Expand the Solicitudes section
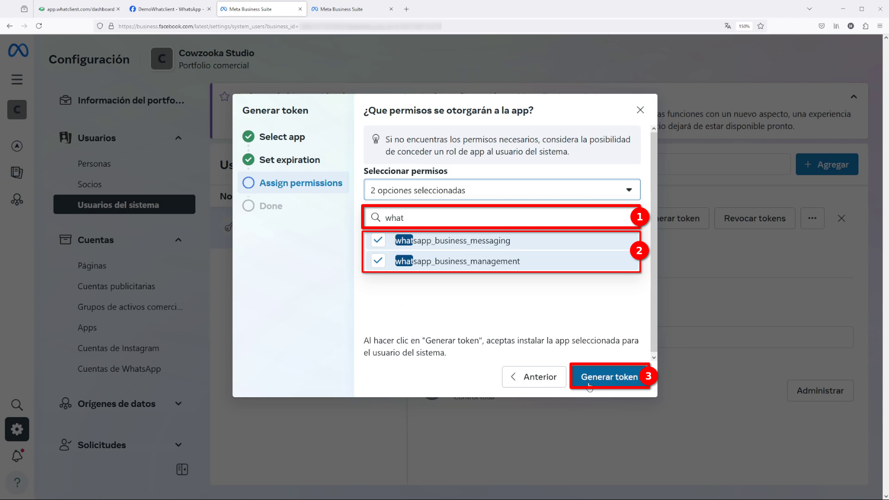 tap(178, 445)
